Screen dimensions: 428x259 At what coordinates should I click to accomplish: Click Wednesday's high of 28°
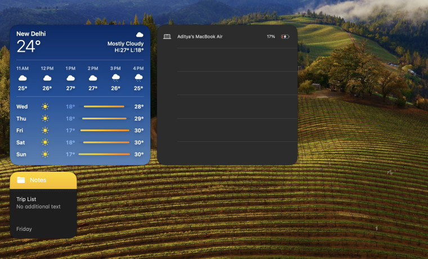139,106
